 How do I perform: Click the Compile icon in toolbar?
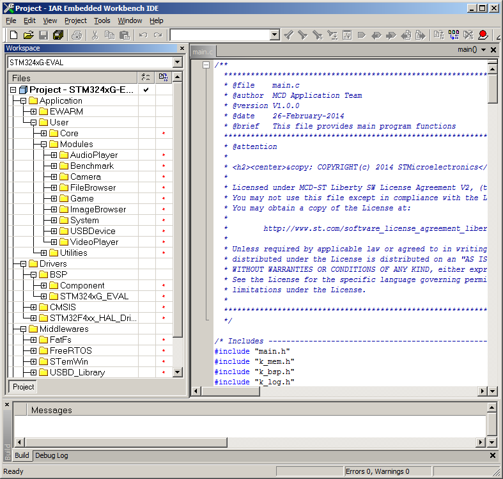(x=438, y=35)
